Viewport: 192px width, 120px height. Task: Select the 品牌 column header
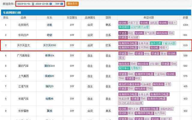point(23,18)
